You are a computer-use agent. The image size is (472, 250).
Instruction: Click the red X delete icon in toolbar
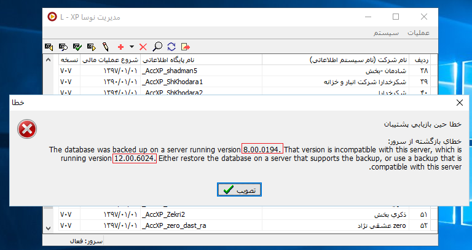click(x=143, y=47)
